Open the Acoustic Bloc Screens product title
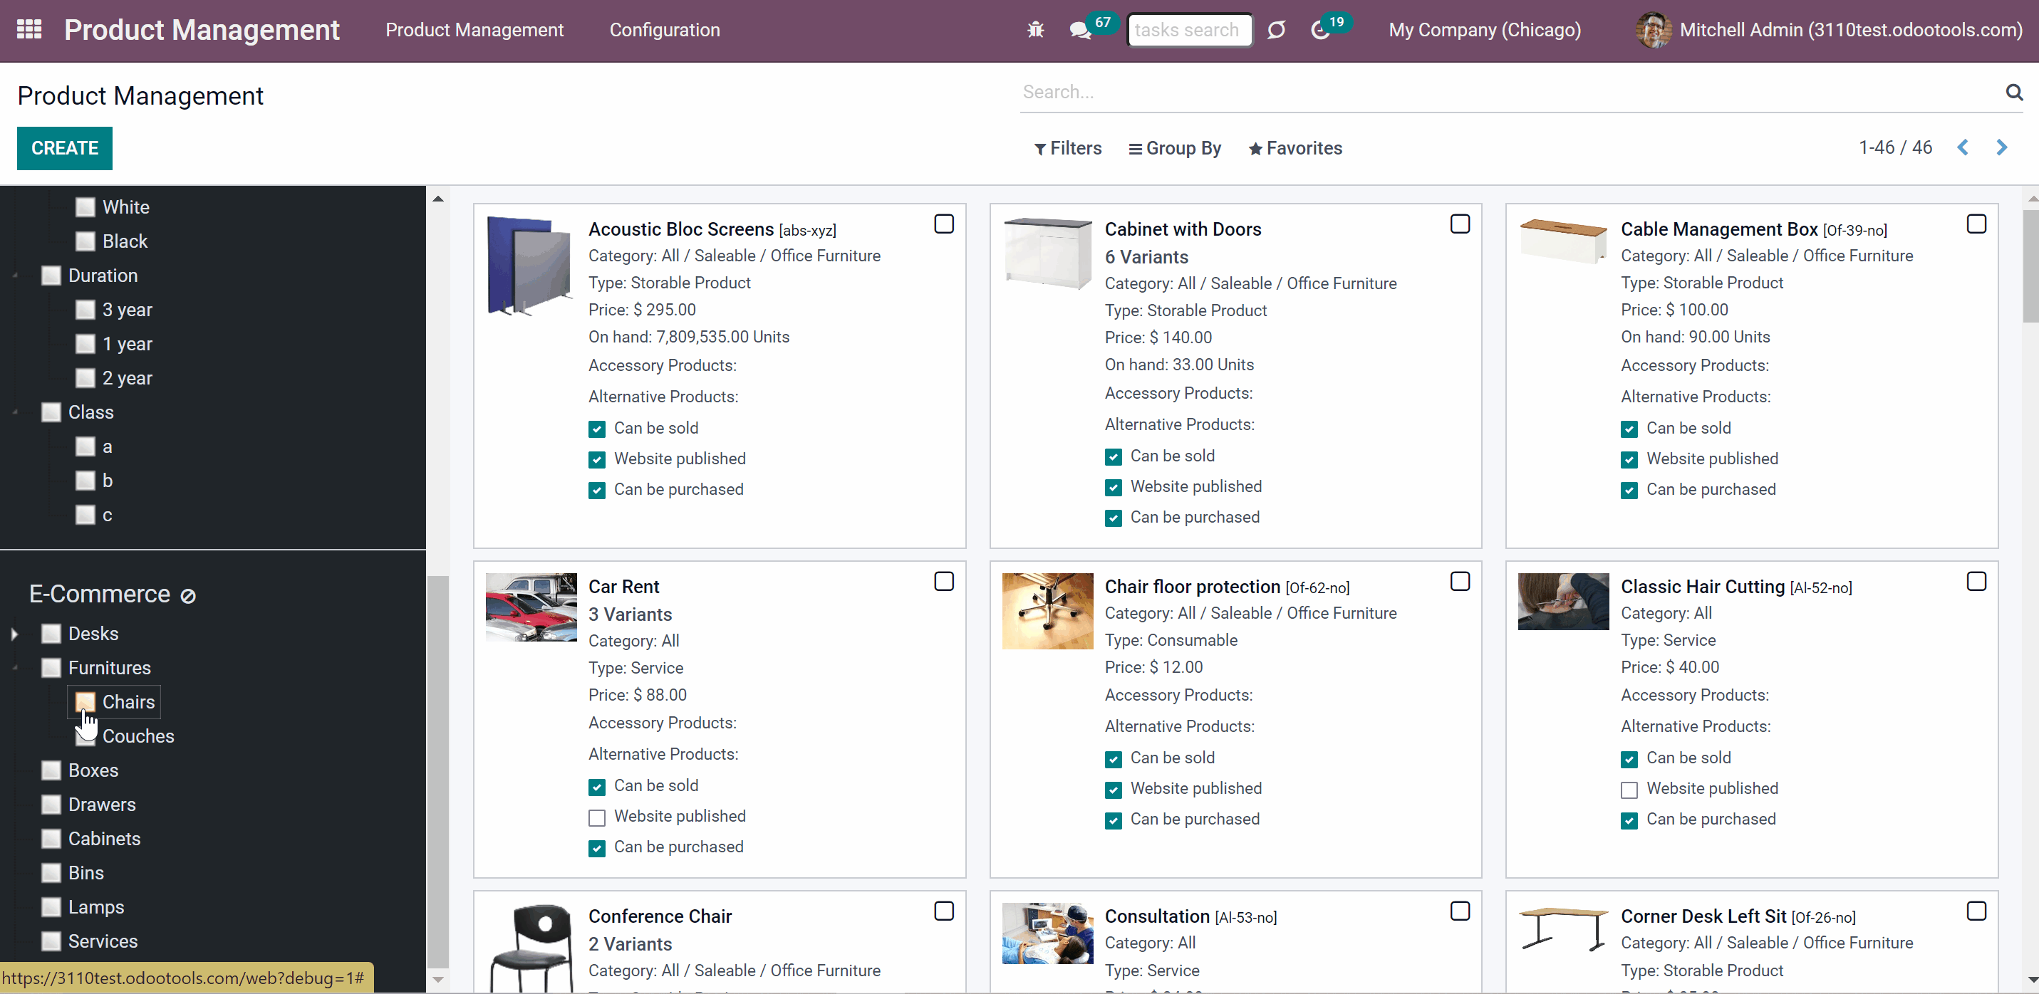2039x994 pixels. (x=680, y=229)
